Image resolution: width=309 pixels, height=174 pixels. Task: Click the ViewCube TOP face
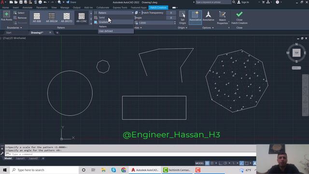[296, 53]
